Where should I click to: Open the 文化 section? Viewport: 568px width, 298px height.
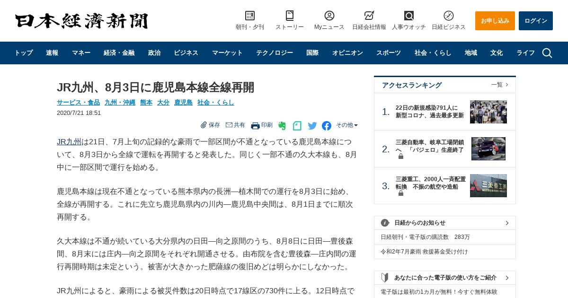[497, 53]
